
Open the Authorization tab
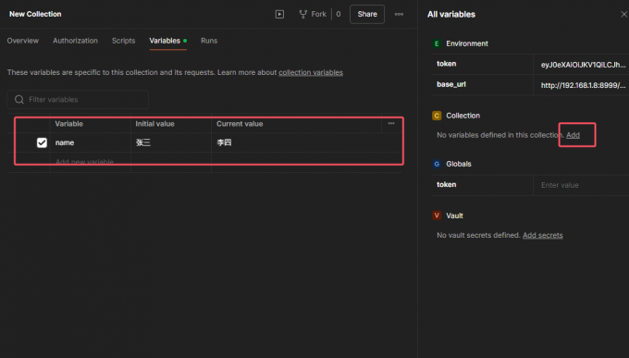coord(75,41)
